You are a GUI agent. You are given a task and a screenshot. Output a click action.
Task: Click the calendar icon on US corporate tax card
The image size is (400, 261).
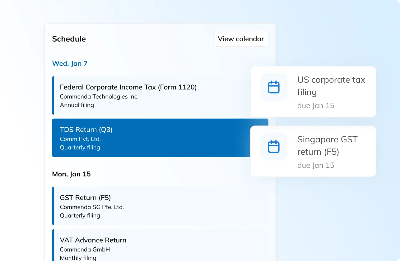pos(274,87)
